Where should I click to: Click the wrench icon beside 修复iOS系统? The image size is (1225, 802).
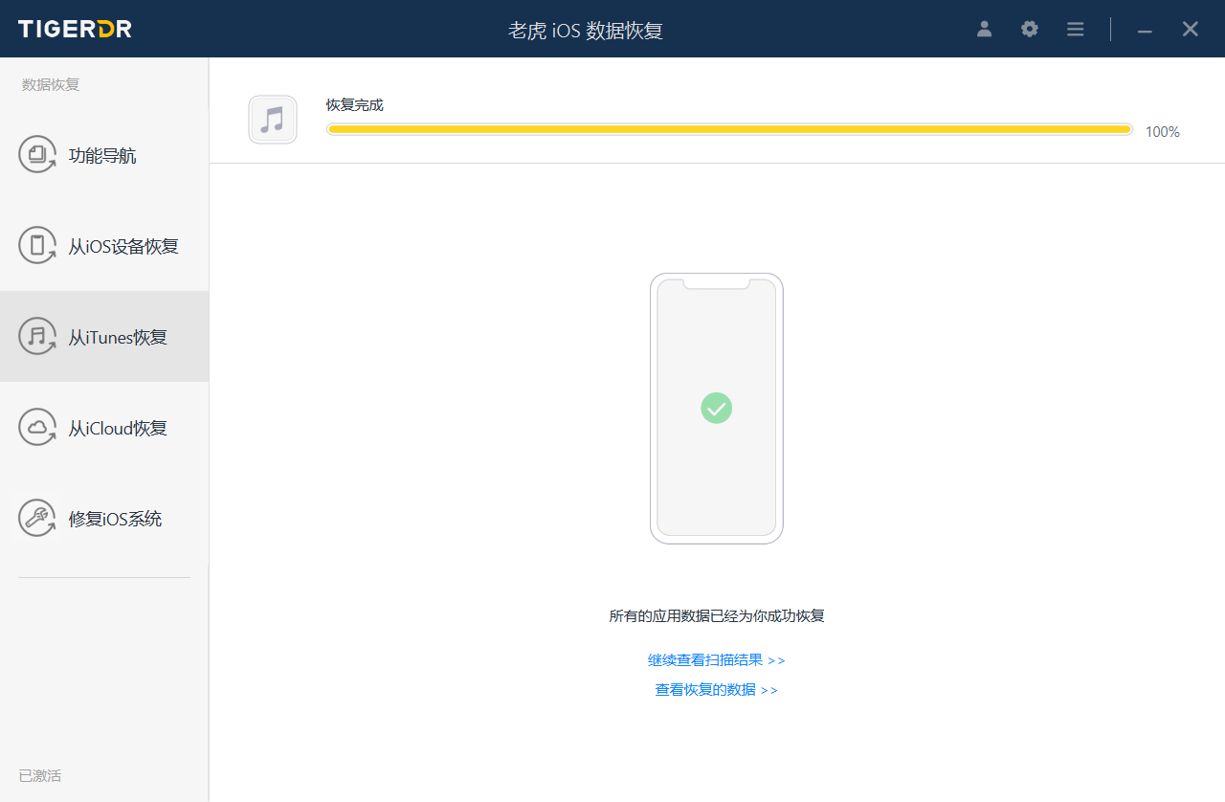[37, 518]
